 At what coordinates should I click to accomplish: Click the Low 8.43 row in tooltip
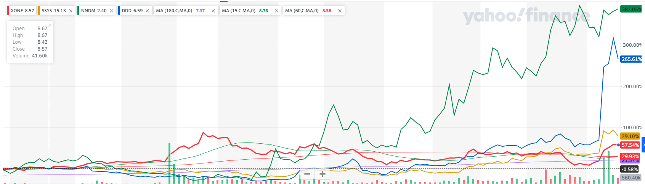(x=30, y=42)
